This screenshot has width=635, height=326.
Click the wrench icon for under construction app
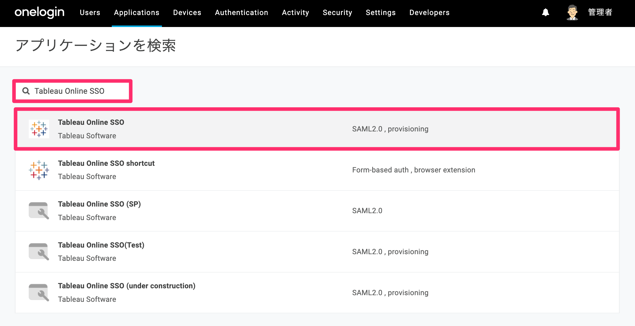pyautogui.click(x=39, y=292)
